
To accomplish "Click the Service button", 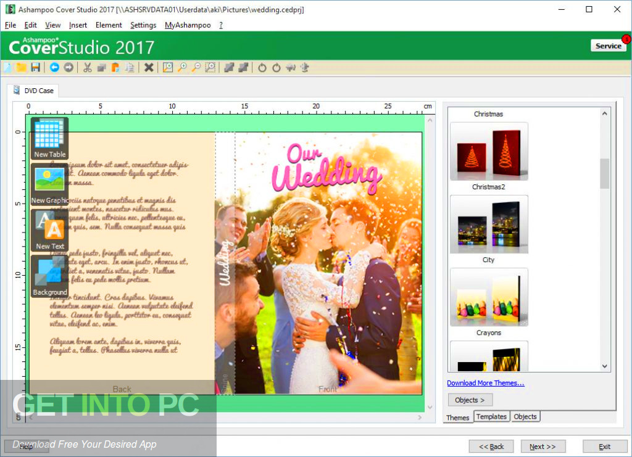I will tap(608, 46).
